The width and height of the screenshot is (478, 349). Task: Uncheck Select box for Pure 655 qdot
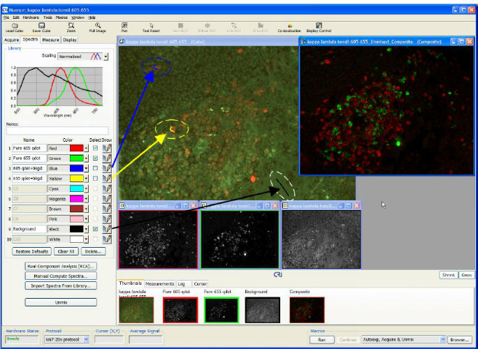pyautogui.click(x=96, y=158)
